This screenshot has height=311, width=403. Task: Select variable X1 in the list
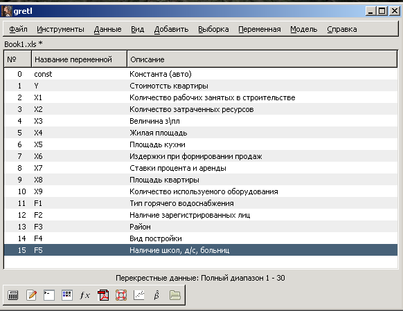(x=201, y=97)
